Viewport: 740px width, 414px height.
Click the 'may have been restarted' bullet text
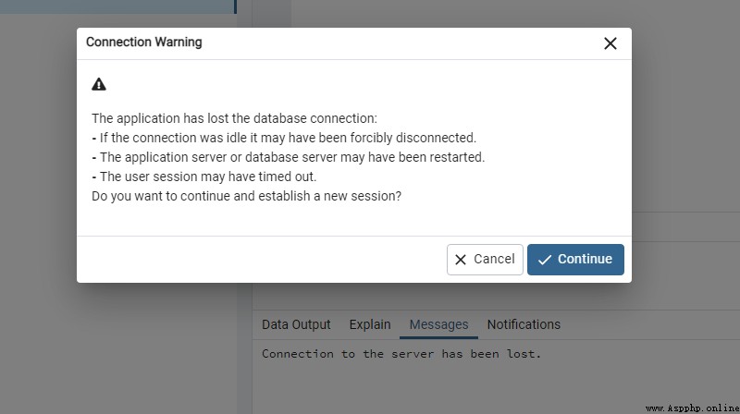click(289, 157)
